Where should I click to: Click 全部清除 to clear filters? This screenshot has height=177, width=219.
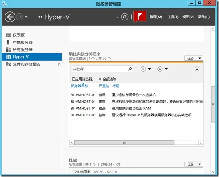107,79
